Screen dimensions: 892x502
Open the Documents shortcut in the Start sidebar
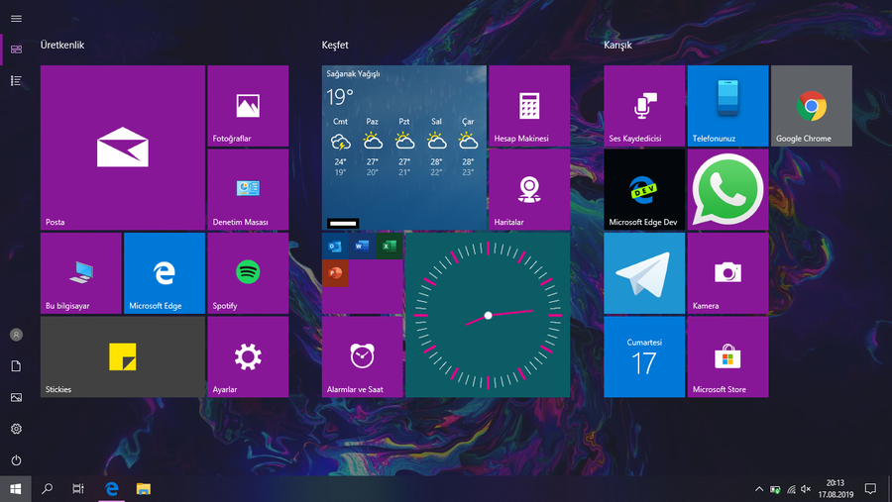click(x=16, y=366)
